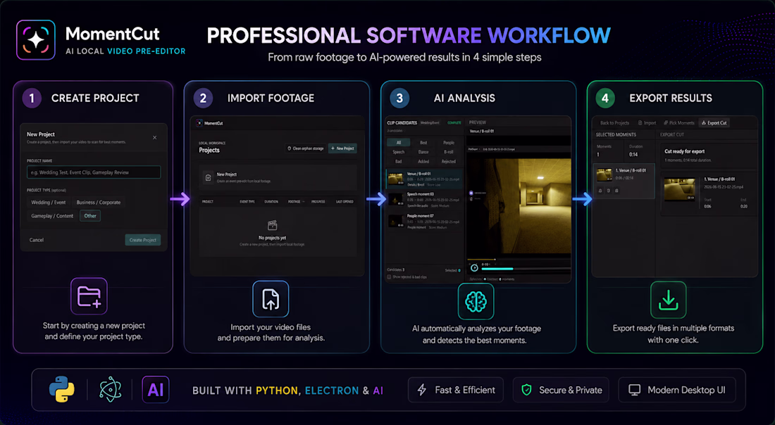The height and width of the screenshot is (425, 775).
Task: Filter clip candidates by B-roll
Action: [449, 152]
